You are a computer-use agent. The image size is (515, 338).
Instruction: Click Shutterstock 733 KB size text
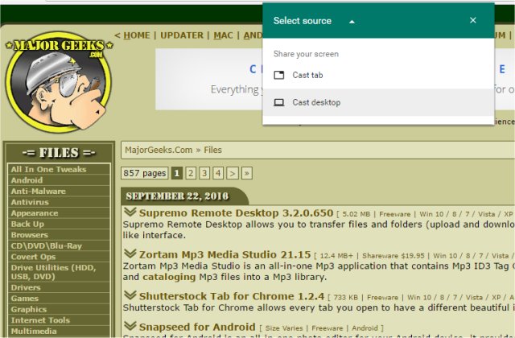pyautogui.click(x=345, y=297)
